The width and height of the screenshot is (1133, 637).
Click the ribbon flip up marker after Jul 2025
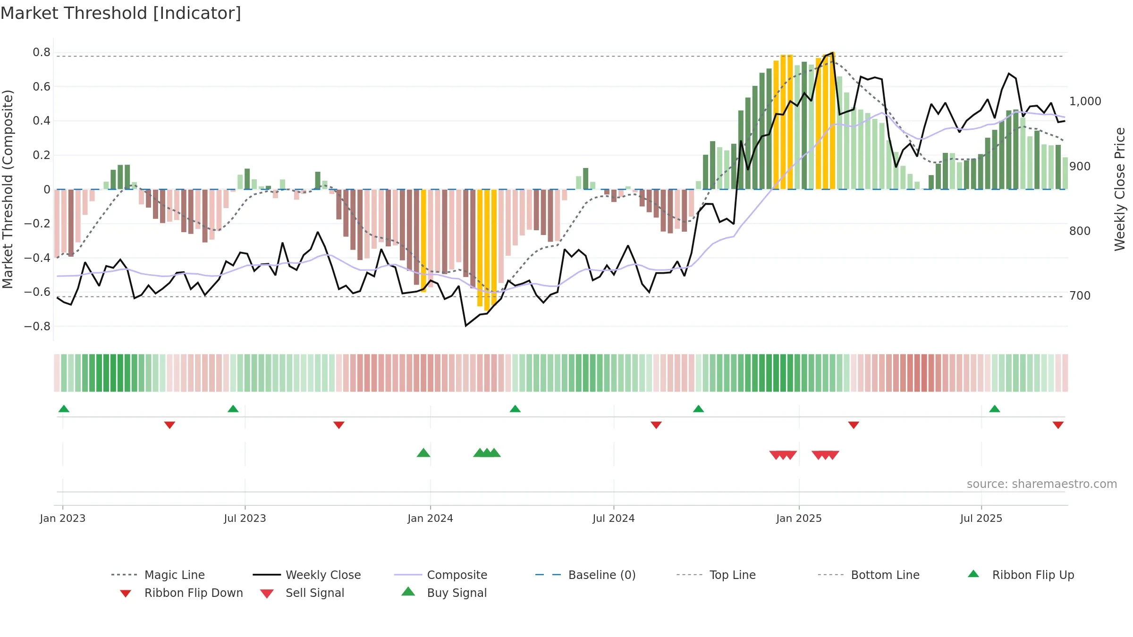click(x=995, y=409)
